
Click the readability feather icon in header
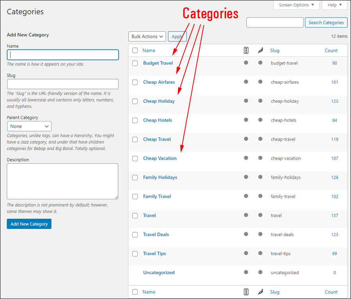[x=261, y=50]
